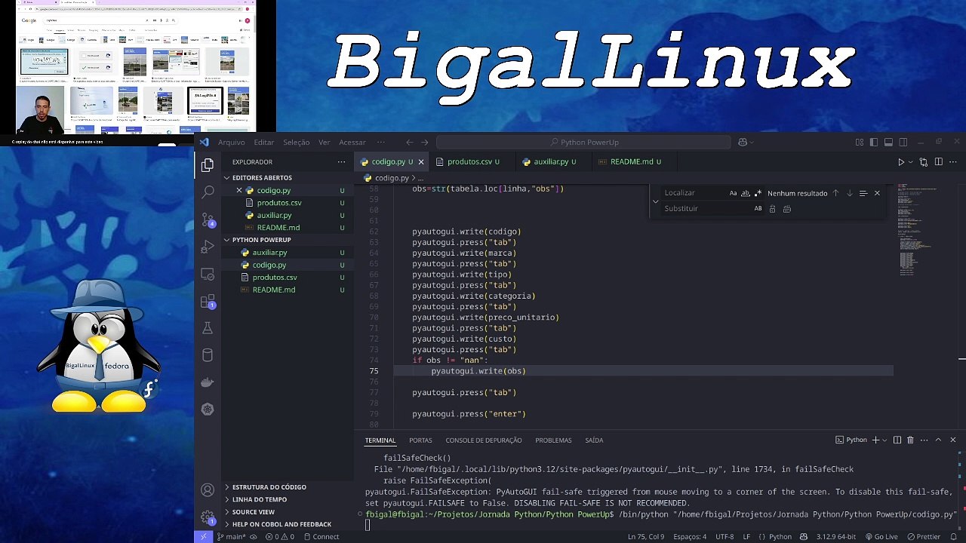Viewport: 966px width, 543px height.
Task: Expand HELP ON COBOL AND FEEDBACK section
Action: [x=287, y=524]
